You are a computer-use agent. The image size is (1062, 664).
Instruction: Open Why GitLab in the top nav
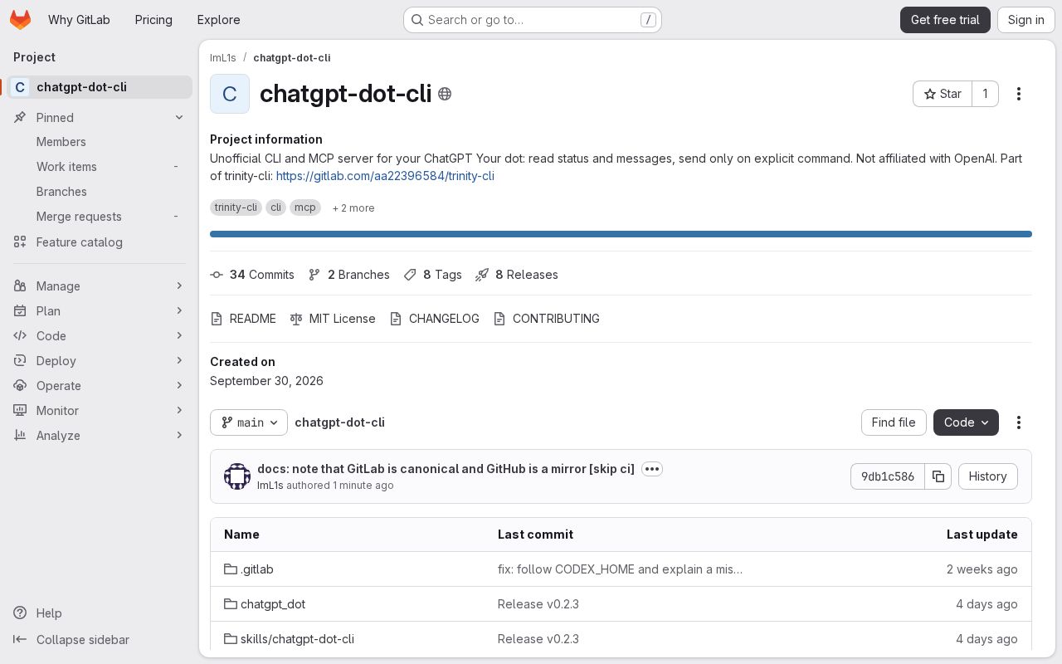click(x=79, y=20)
